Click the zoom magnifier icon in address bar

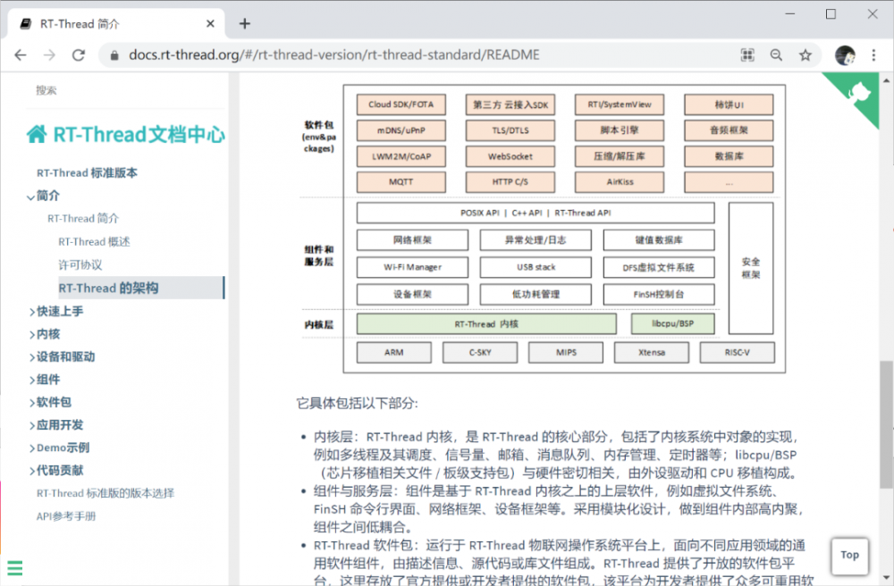point(776,55)
